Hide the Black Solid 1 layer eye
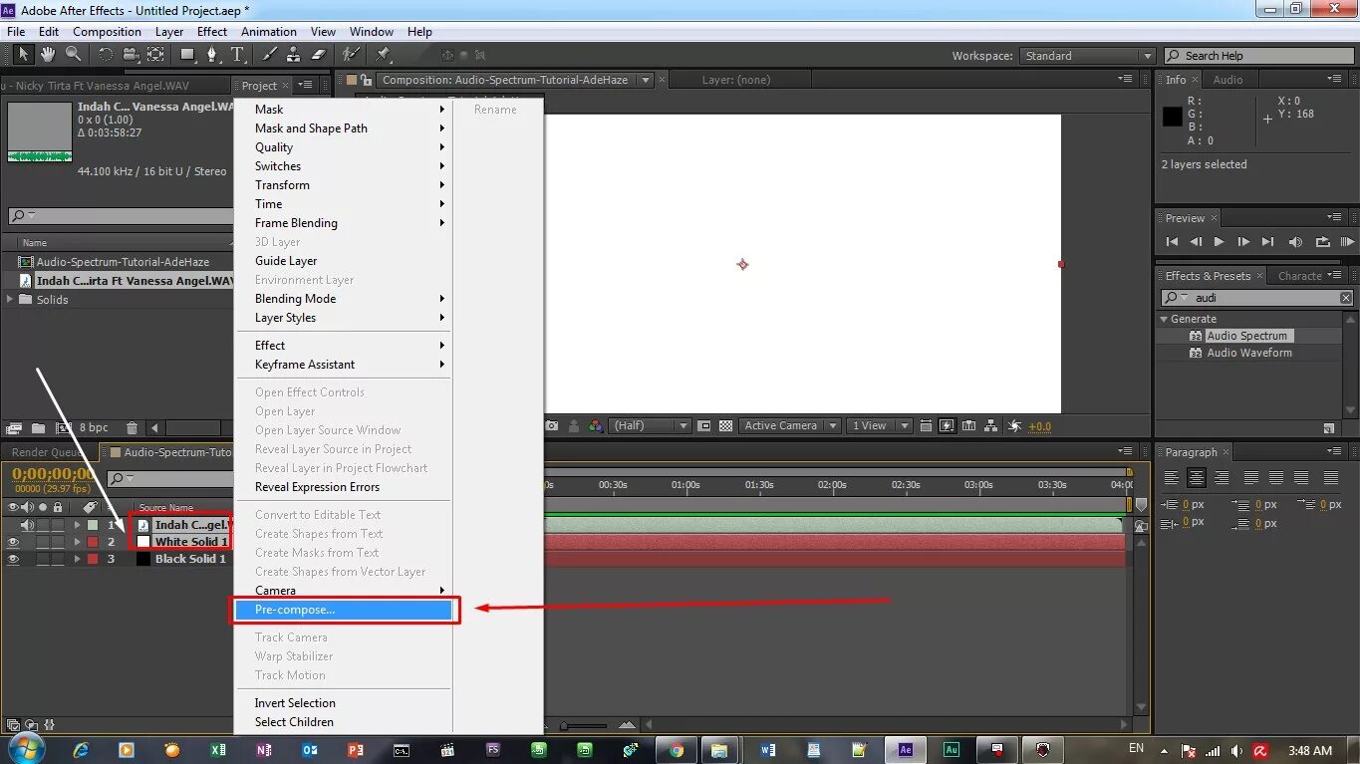 pyautogui.click(x=13, y=559)
